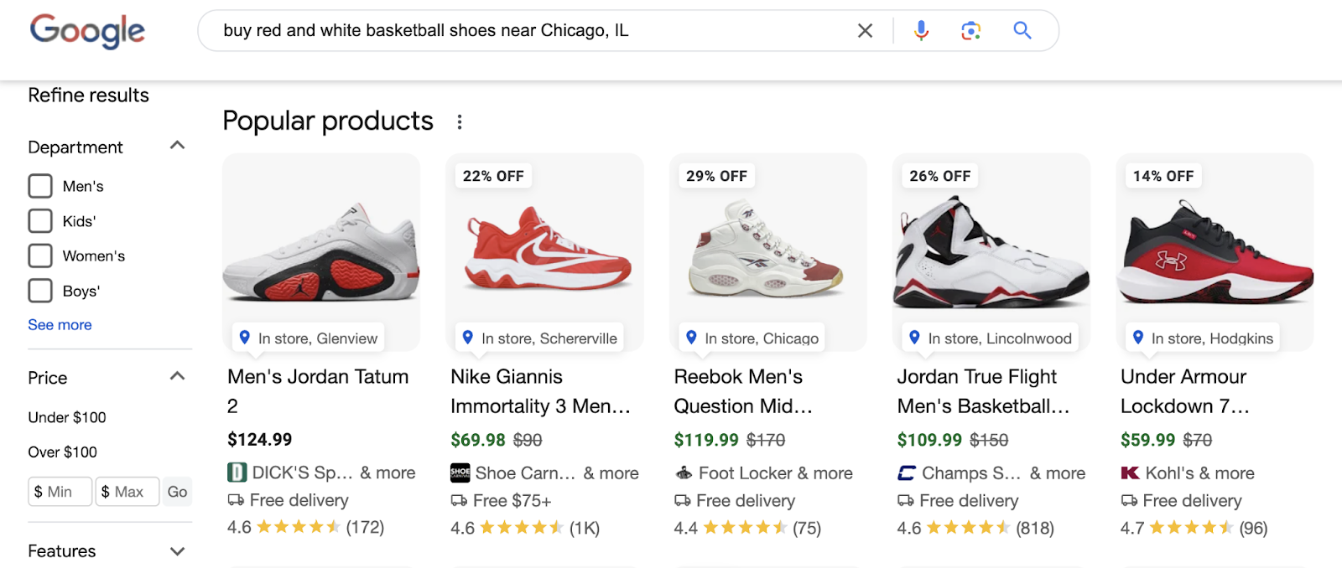Clear the search query with the X icon
Screen dimensions: 1342x568
(865, 30)
